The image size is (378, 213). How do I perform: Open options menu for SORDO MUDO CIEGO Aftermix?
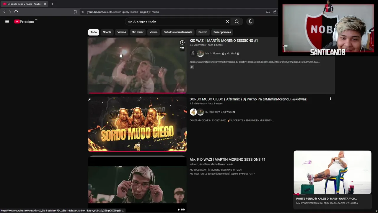point(330,99)
